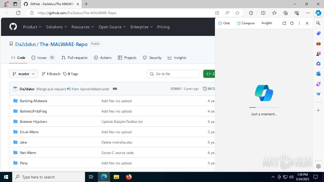324x182 pixels.
Task: Expand the Enterprise menu
Action: [142, 27]
